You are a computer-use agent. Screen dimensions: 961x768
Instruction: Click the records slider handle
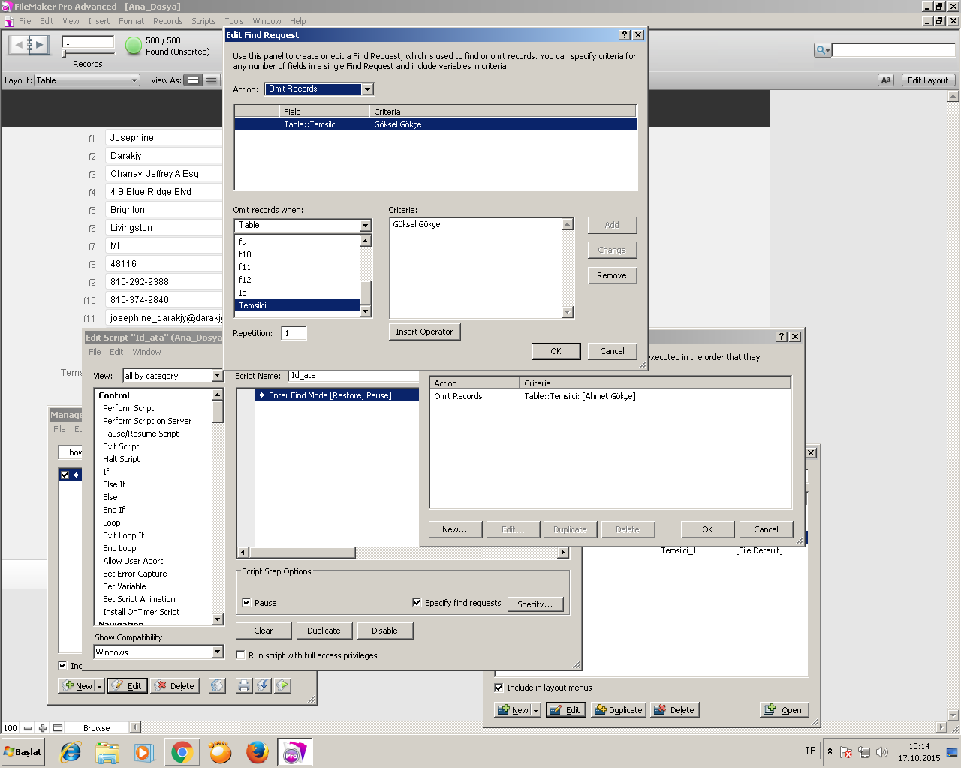66,54
